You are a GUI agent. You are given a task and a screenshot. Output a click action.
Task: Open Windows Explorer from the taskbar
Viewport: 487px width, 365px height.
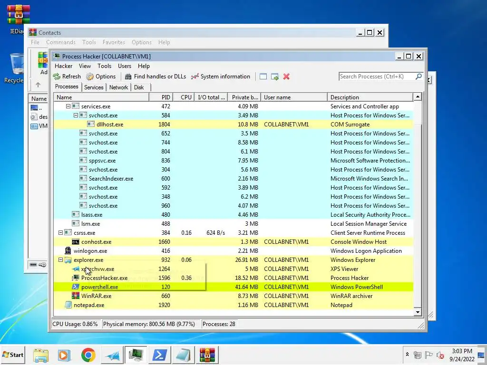41,355
